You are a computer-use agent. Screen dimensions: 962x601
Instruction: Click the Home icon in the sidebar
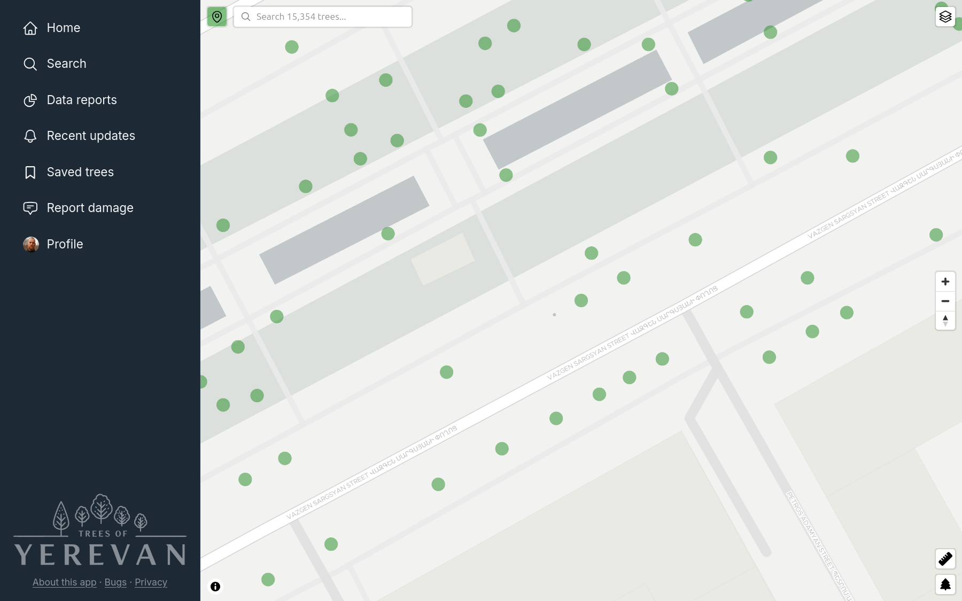pos(30,28)
